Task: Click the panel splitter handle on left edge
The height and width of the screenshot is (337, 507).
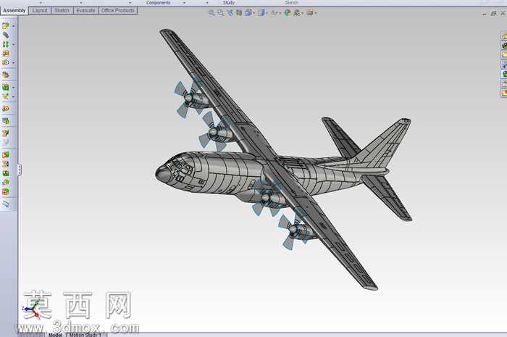Action: [20, 170]
